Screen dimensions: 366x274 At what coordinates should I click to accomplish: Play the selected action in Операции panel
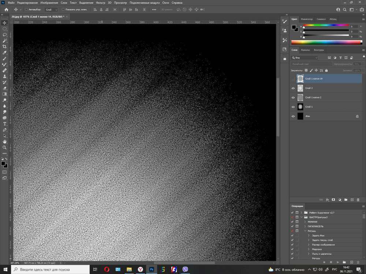pos(337,262)
